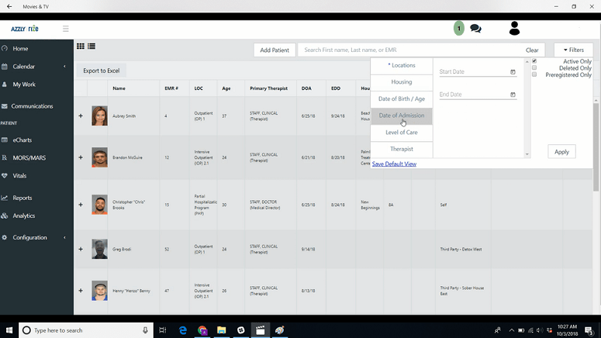This screenshot has height=338, width=601.
Task: Expand the Aubrey Smith row
Action: pyautogui.click(x=81, y=116)
